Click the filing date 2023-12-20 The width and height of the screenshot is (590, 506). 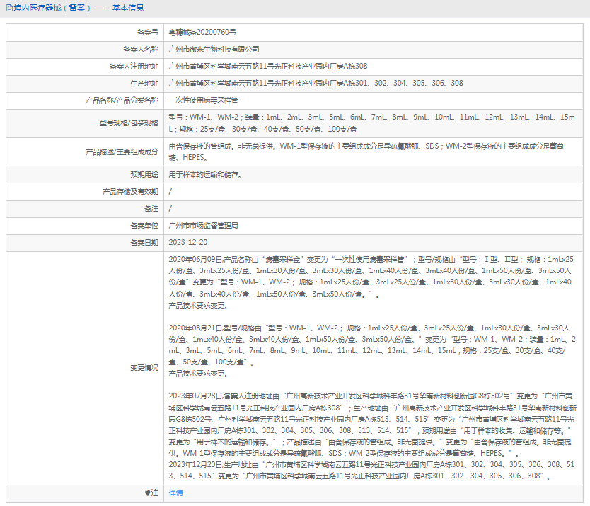pos(187,243)
